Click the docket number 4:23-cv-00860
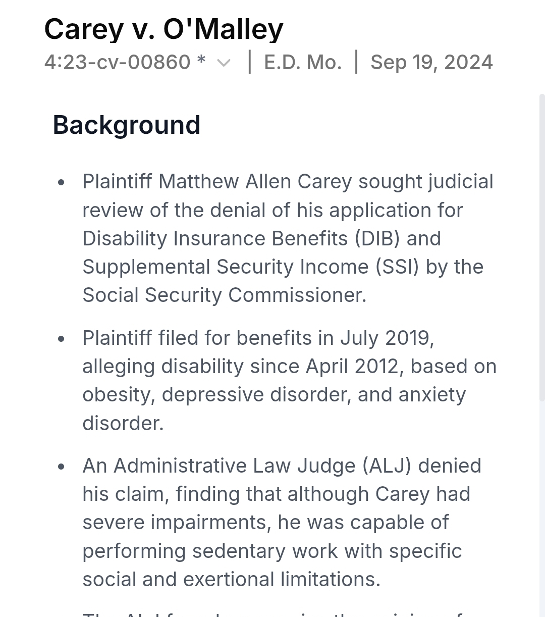This screenshot has width=545, height=617. point(117,62)
